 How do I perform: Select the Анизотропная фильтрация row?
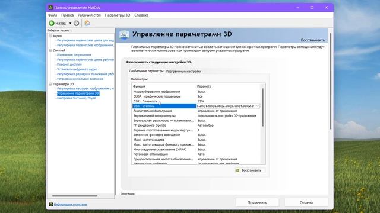tap(197, 111)
